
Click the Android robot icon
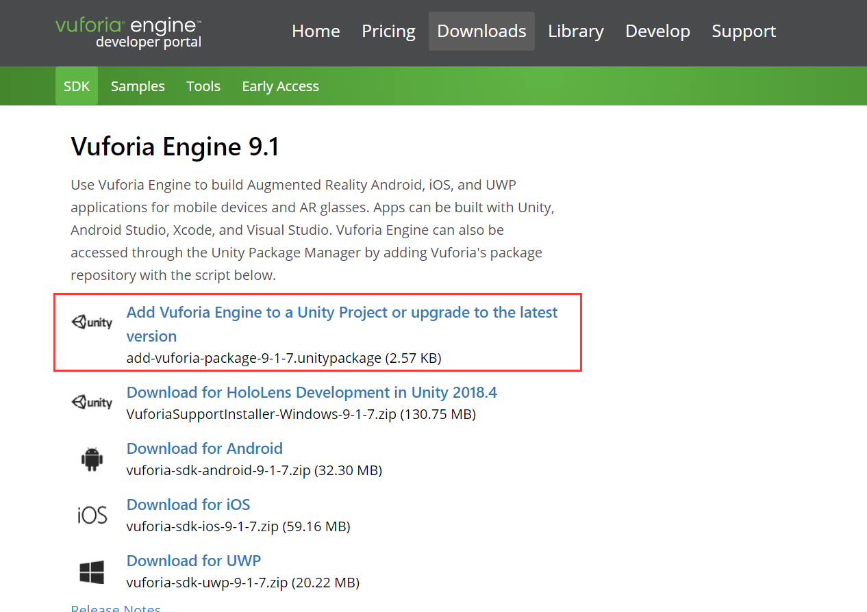click(91, 458)
